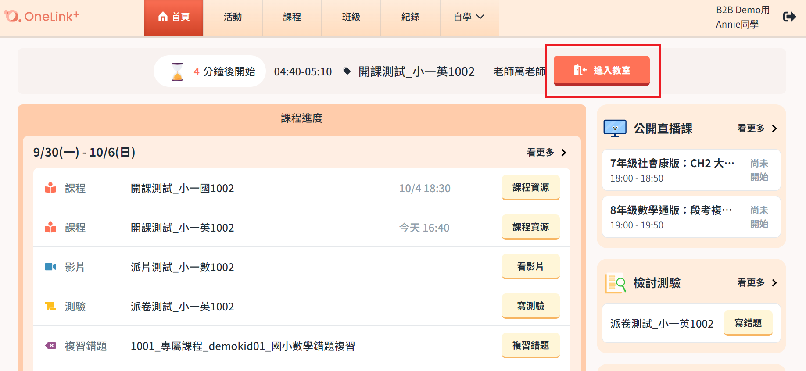Open the 8年級數學通版 live class card

point(691,217)
